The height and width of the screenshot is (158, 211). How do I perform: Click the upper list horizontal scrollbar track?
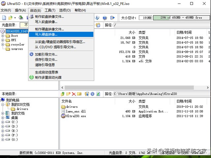[x=129, y=88]
